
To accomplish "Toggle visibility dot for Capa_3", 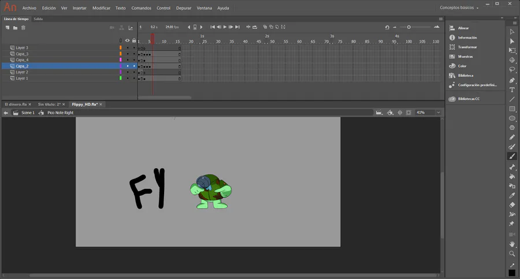I will click(x=127, y=54).
